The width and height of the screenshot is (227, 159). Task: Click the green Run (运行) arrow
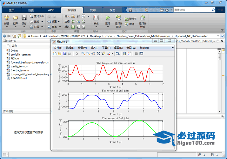click(x=108, y=17)
